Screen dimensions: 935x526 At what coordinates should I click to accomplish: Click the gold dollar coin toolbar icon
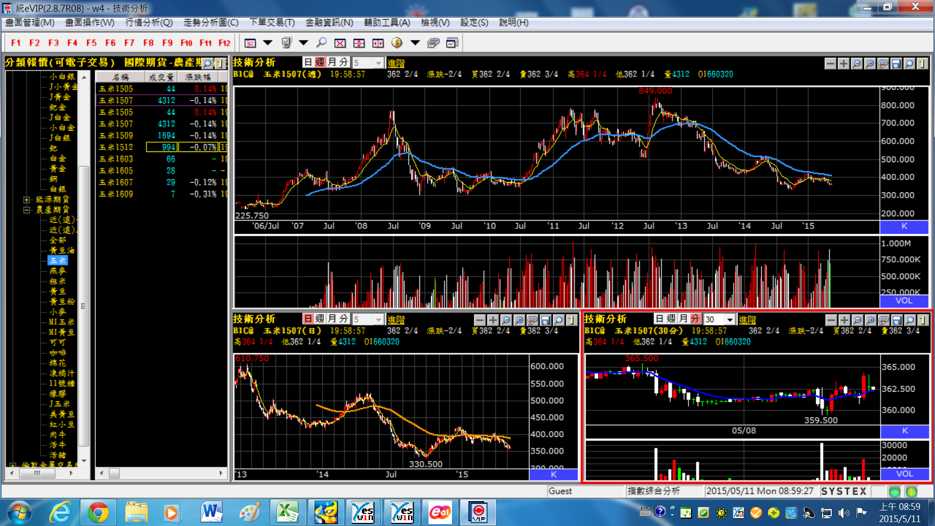coord(397,43)
